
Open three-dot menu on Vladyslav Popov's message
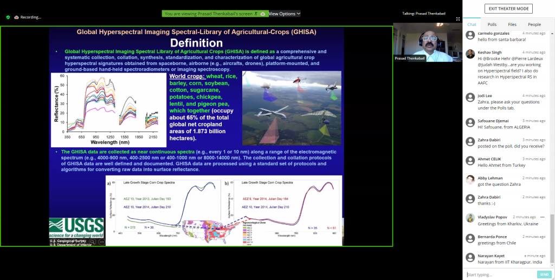click(x=542, y=217)
